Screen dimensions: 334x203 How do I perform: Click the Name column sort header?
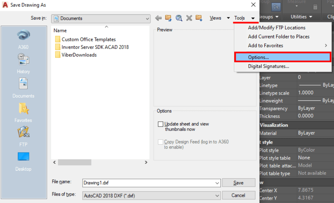[60, 30]
